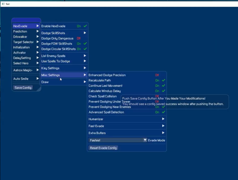Click the Advanced Spell Detection checkmark

(164, 112)
